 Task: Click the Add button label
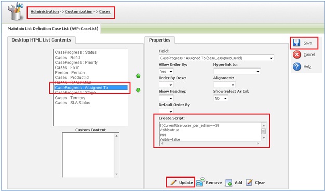point(238,183)
